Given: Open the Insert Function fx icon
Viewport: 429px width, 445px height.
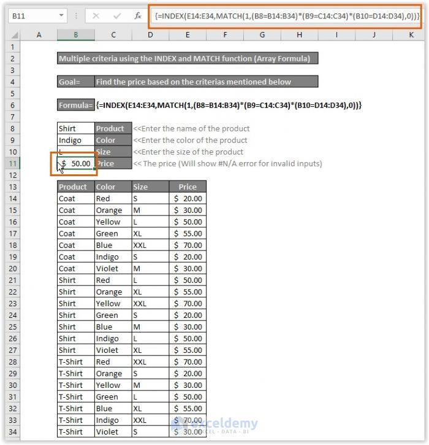Looking at the screenshot, I should 138,16.
